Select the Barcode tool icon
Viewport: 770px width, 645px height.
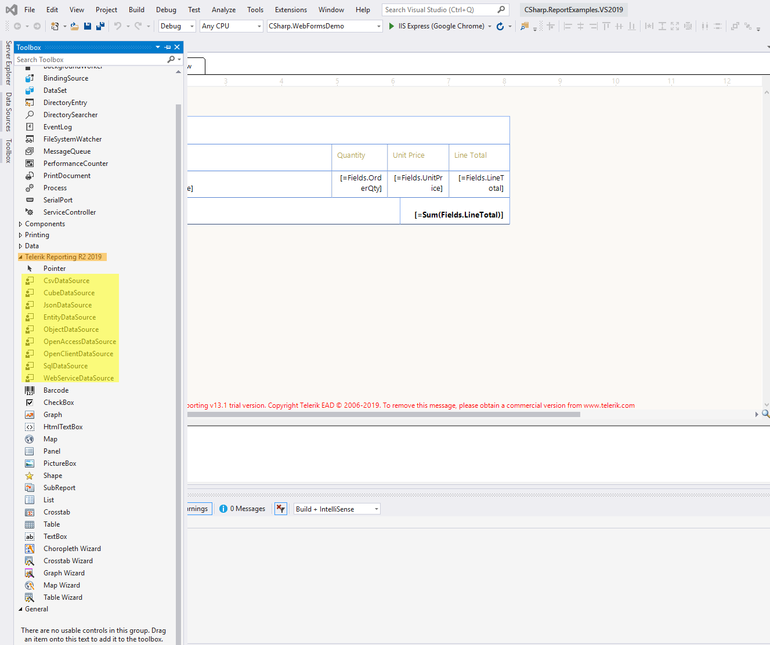tap(30, 390)
